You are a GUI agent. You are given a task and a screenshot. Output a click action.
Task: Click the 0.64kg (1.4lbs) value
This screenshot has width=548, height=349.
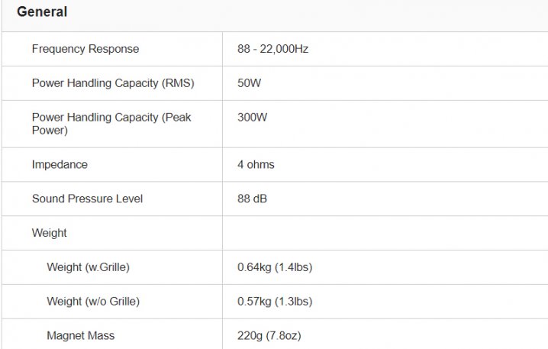(x=275, y=267)
